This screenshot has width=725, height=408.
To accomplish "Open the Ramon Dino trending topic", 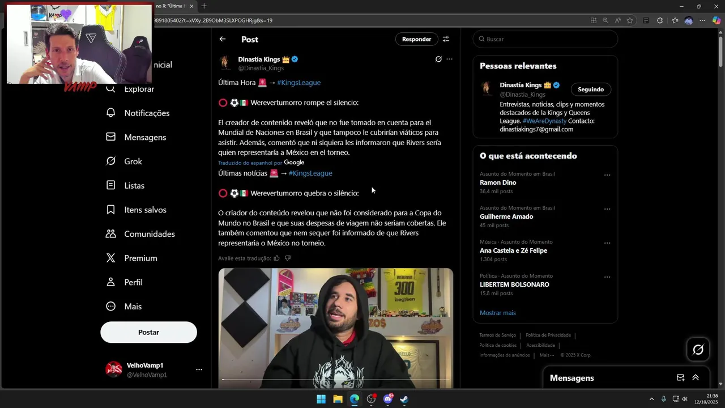I will pos(498,182).
